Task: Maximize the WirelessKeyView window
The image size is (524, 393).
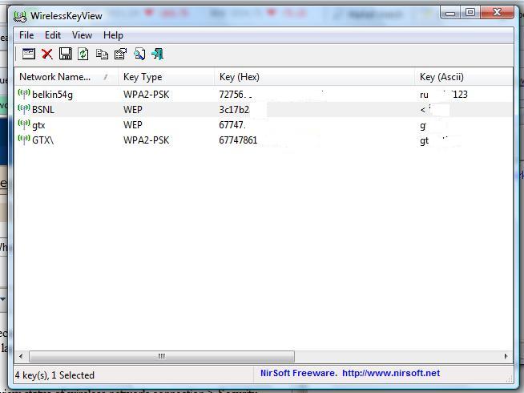Action: tap(470, 13)
